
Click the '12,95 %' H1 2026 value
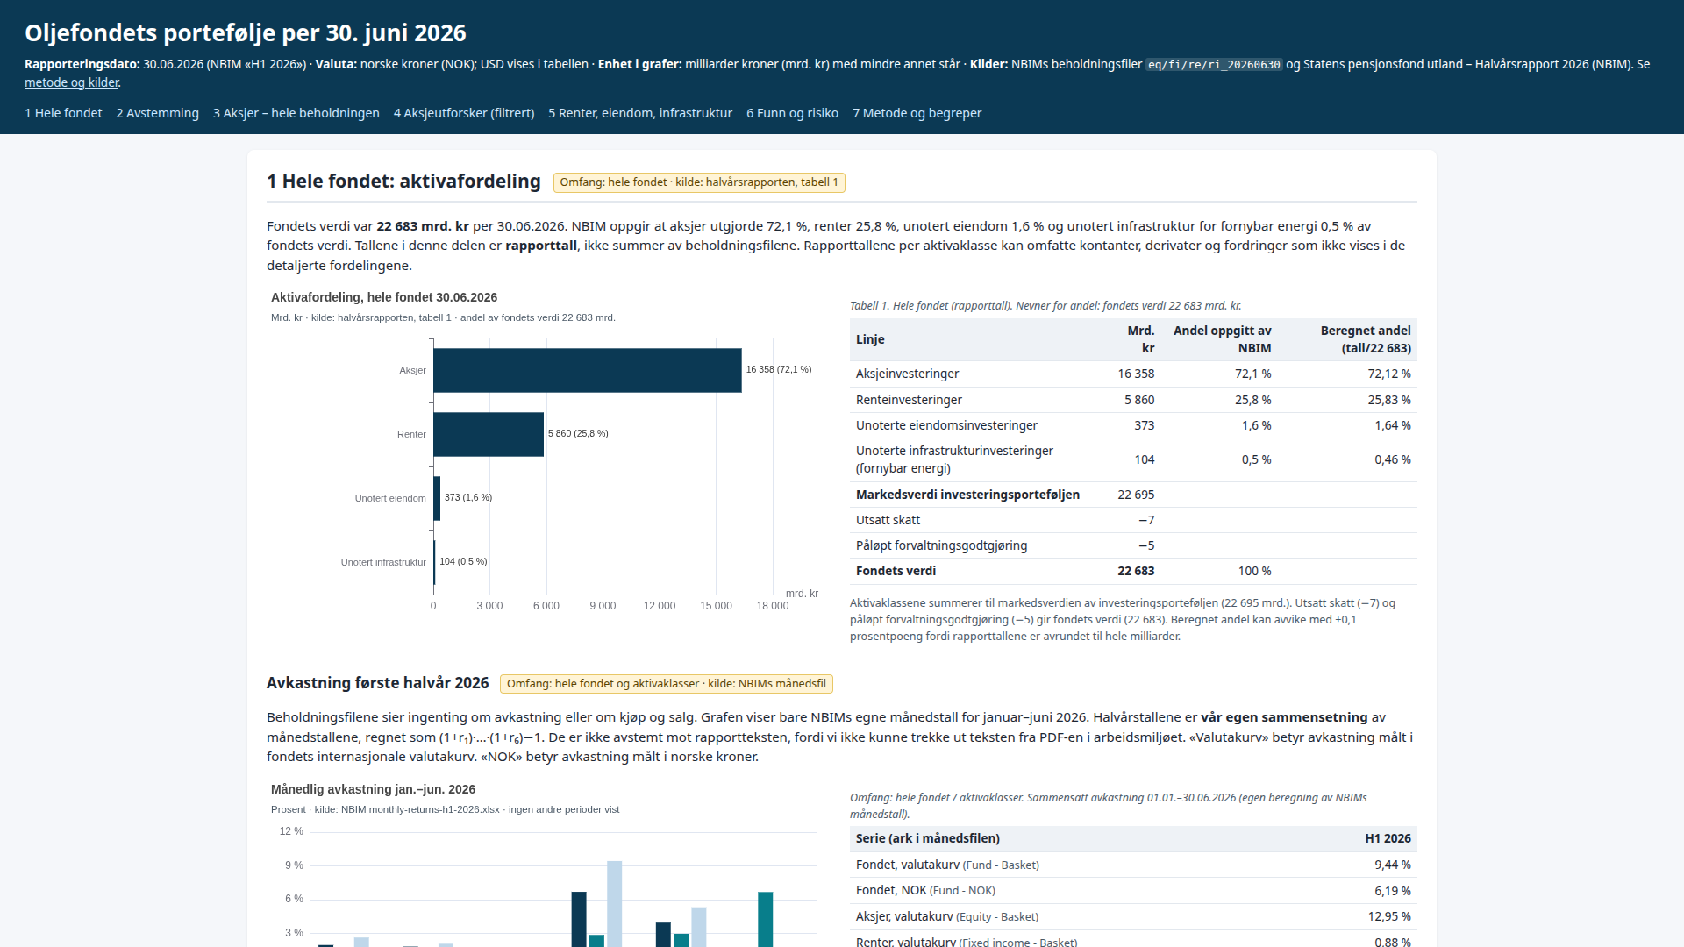point(1389,916)
